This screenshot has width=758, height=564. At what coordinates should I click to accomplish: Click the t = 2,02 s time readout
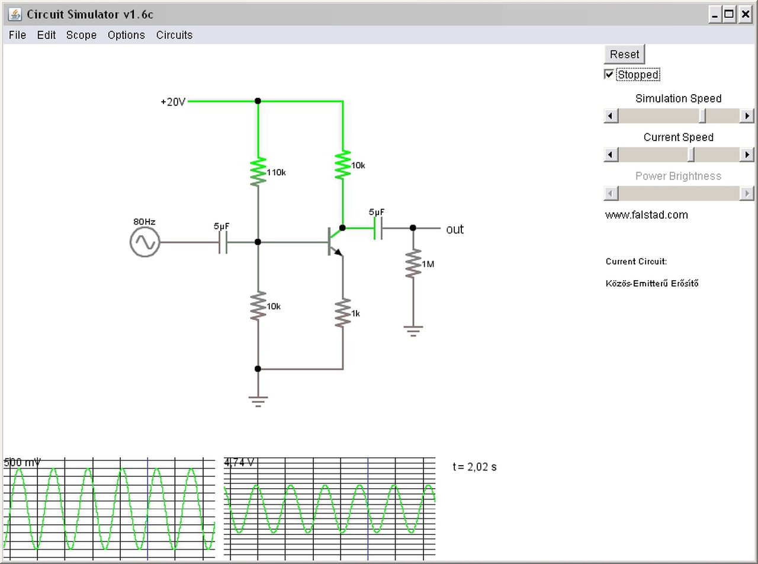click(x=475, y=467)
